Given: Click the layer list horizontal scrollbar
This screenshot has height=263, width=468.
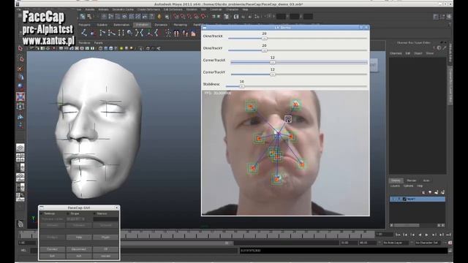Looking at the screenshot, I should point(418,226).
